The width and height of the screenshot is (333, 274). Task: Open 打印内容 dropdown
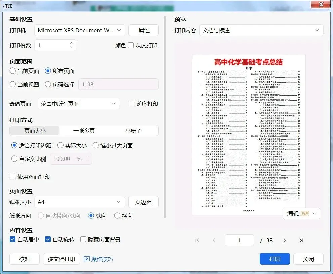(261, 30)
